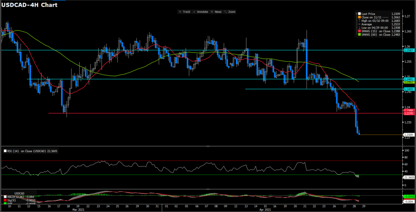The height and width of the screenshot is (212, 416).
Task: Select 'SMAVG (60) on Close' legend entry
Action: pos(376,34)
